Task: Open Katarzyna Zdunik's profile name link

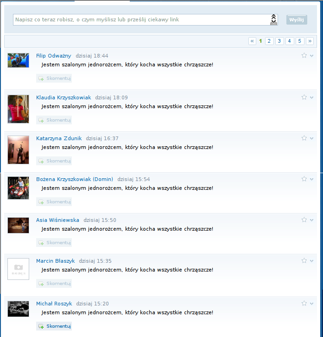Action: pos(59,138)
